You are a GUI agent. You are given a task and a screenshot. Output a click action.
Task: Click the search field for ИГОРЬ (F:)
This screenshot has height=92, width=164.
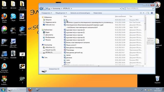(140, 8)
